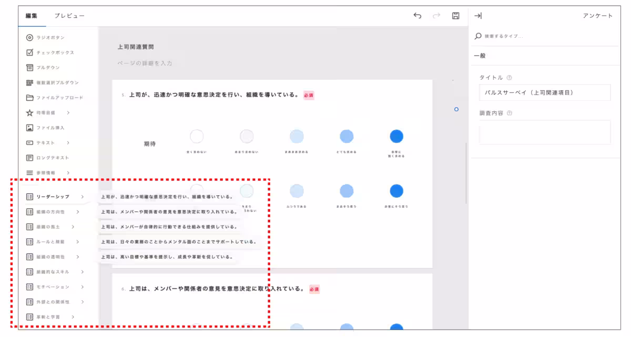Screen dimensions: 631x337
Task: Select the まあそう思う rating option
Action: click(x=347, y=191)
